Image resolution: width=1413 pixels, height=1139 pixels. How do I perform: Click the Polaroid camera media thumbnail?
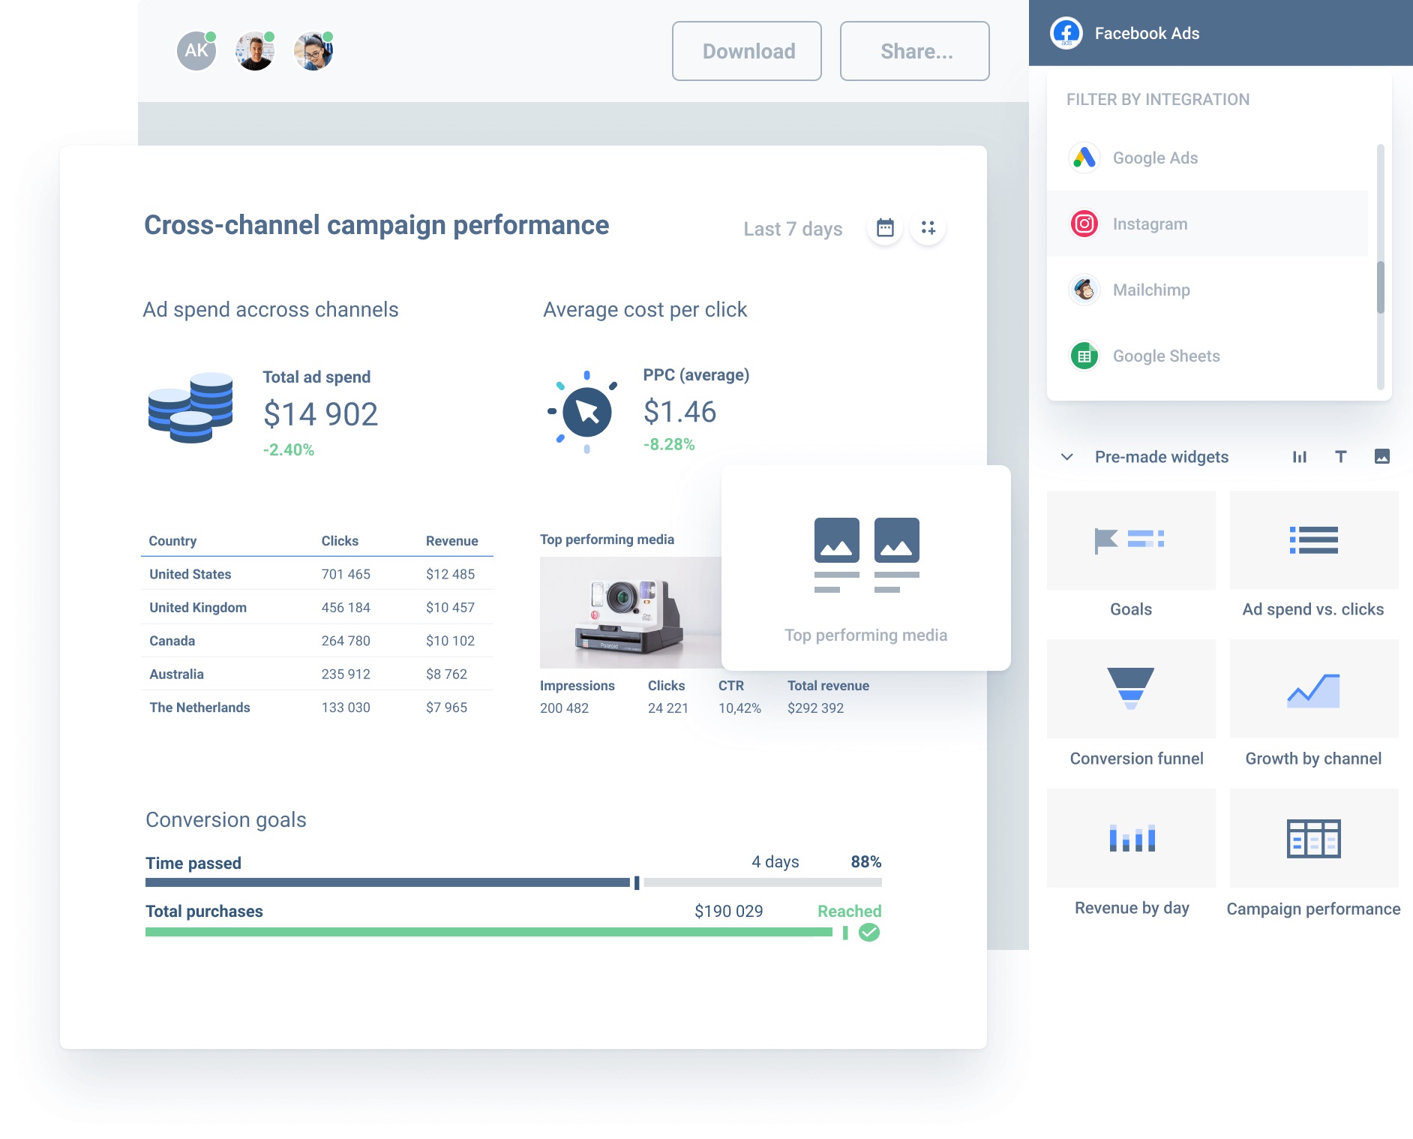(630, 612)
